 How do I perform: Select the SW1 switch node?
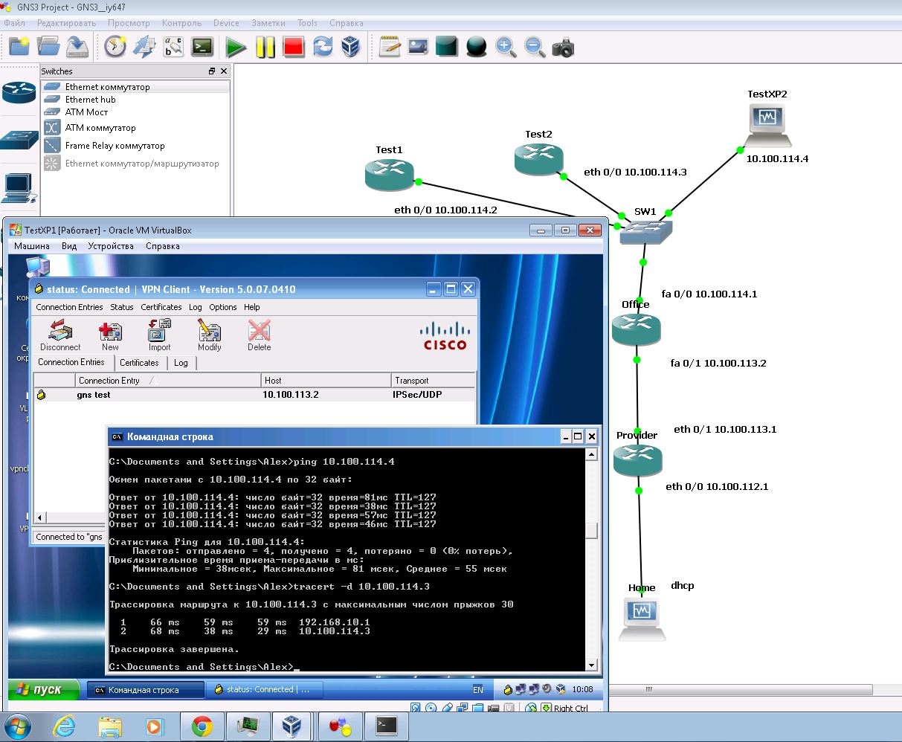coord(645,232)
